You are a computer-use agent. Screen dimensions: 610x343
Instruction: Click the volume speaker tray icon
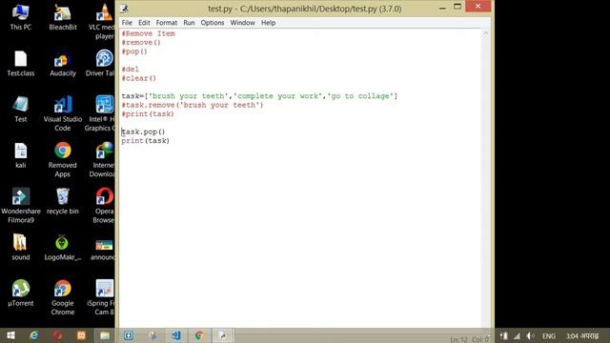pyautogui.click(x=530, y=336)
